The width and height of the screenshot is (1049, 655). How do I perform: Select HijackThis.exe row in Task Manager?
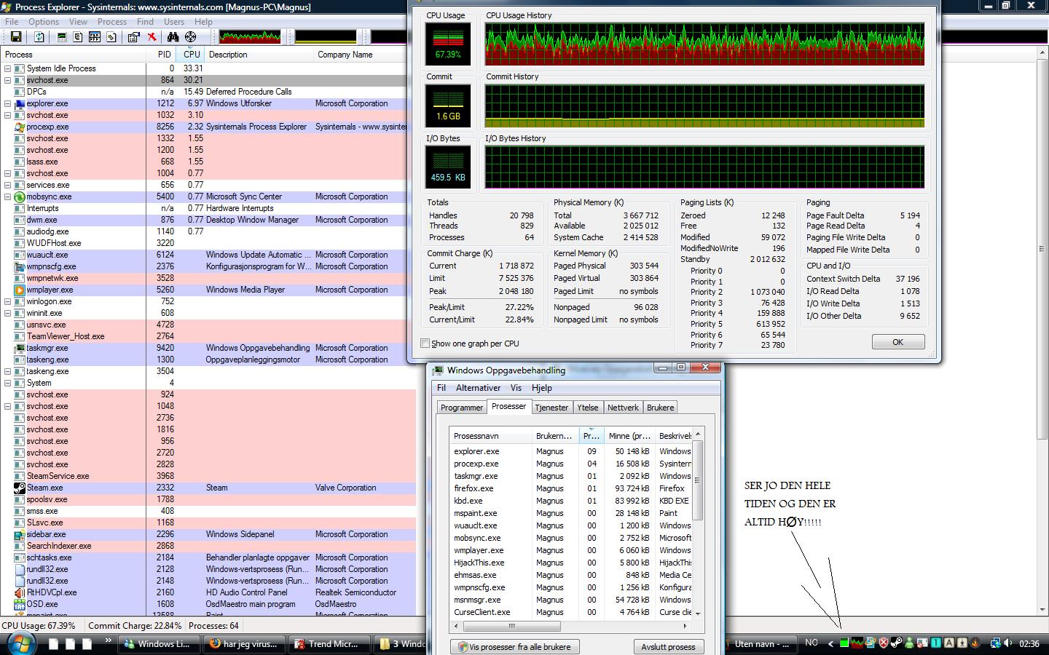click(570, 563)
